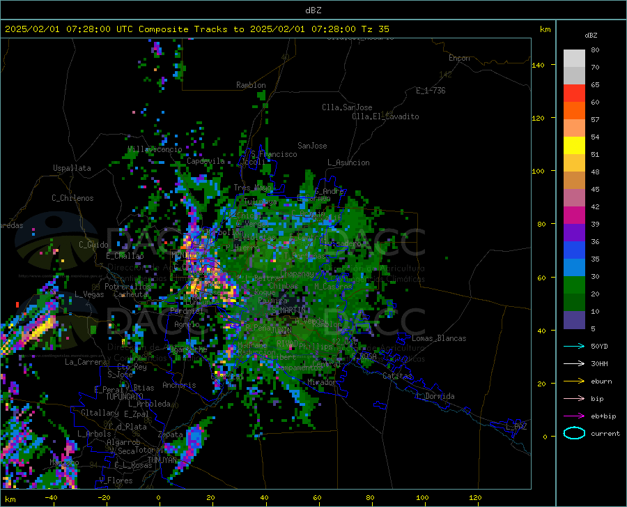Select the 45 dBZ pink swatch
The image size is (627, 507).
click(574, 198)
